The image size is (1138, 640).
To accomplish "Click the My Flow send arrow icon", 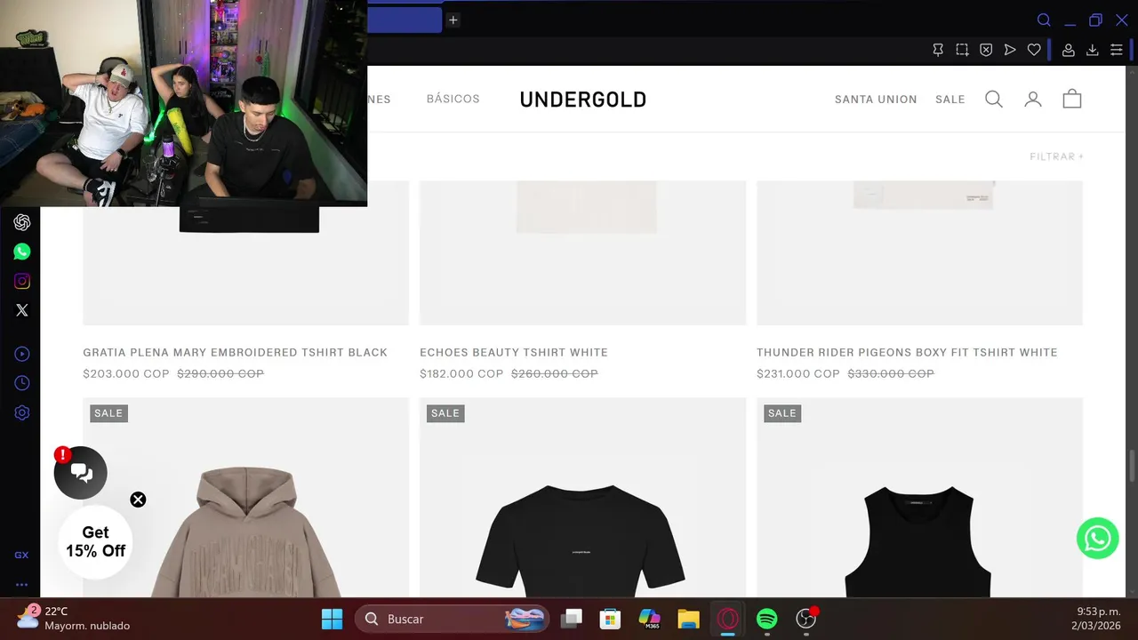I will (x=1010, y=50).
